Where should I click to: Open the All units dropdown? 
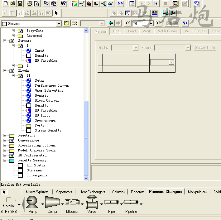point(151,24)
